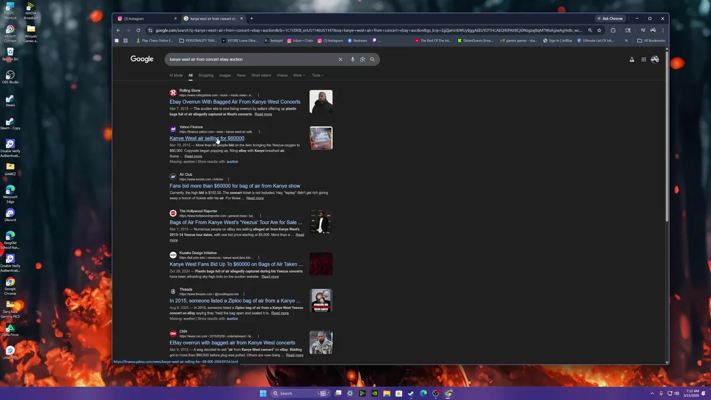The height and width of the screenshot is (400, 711).
Task: Open OBS Studio desktop icon
Action: tap(10, 77)
